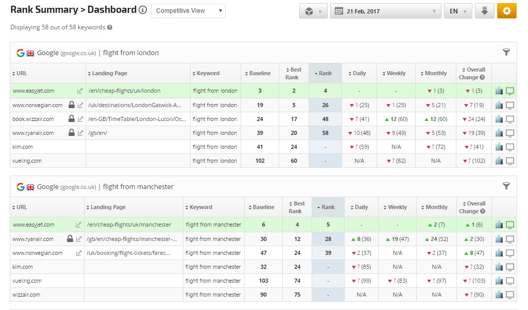Sort london table by Rank column
The image size is (528, 310).
(x=323, y=73)
